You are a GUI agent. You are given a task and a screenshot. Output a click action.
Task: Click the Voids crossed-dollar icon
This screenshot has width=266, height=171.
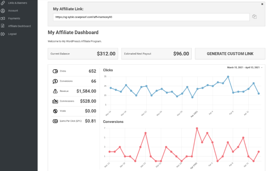(55, 111)
